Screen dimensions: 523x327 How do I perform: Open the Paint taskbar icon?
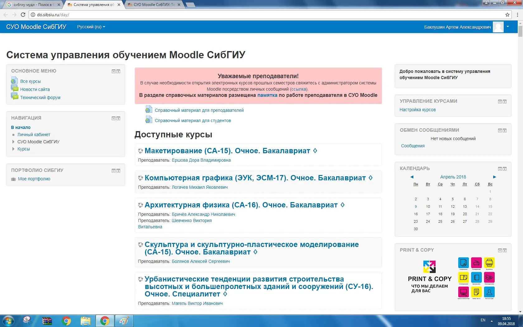(124, 321)
